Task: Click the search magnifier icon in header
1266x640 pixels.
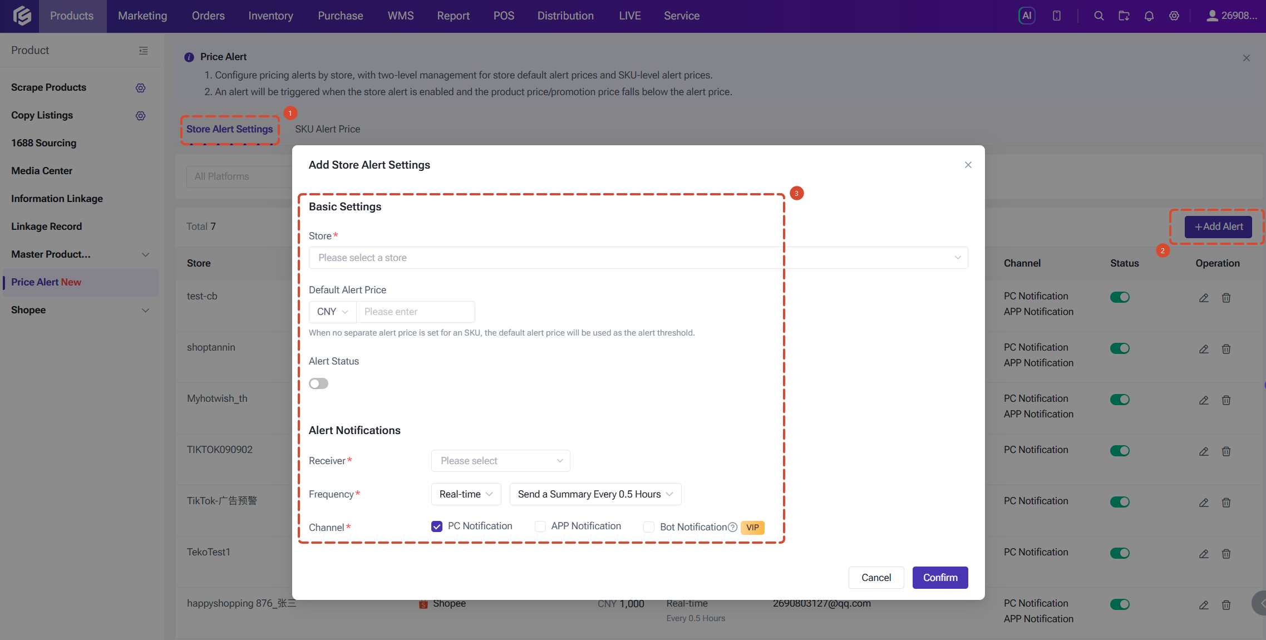Action: (1098, 16)
